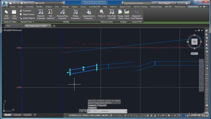Click the command line customize wrench icon
Screen dimensions: 211x119
pyautogui.click(x=85, y=111)
